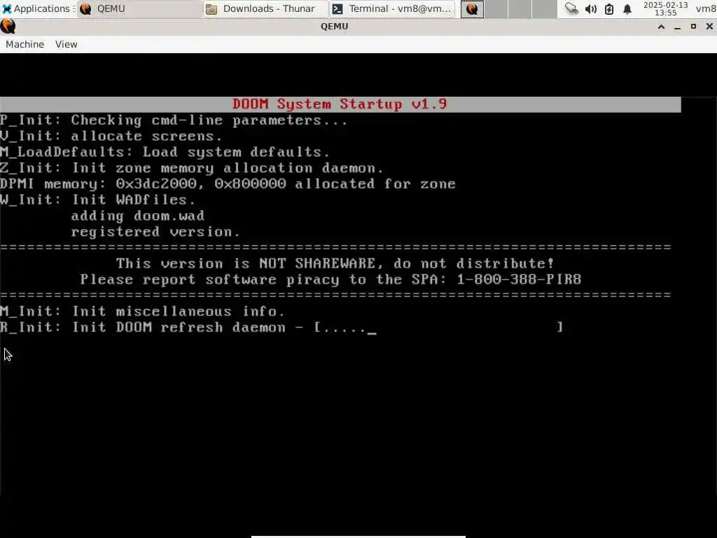Click the Terminal icon in taskbar
Viewport: 717px width, 538px height.
tap(337, 8)
